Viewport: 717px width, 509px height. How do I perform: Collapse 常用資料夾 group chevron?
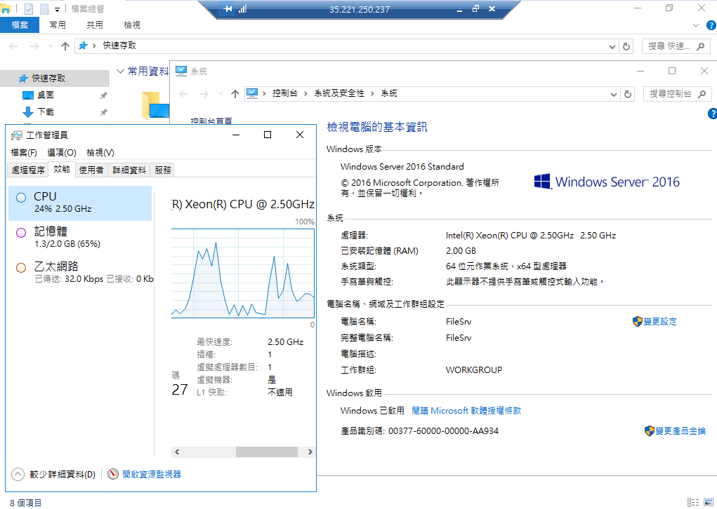pos(120,72)
